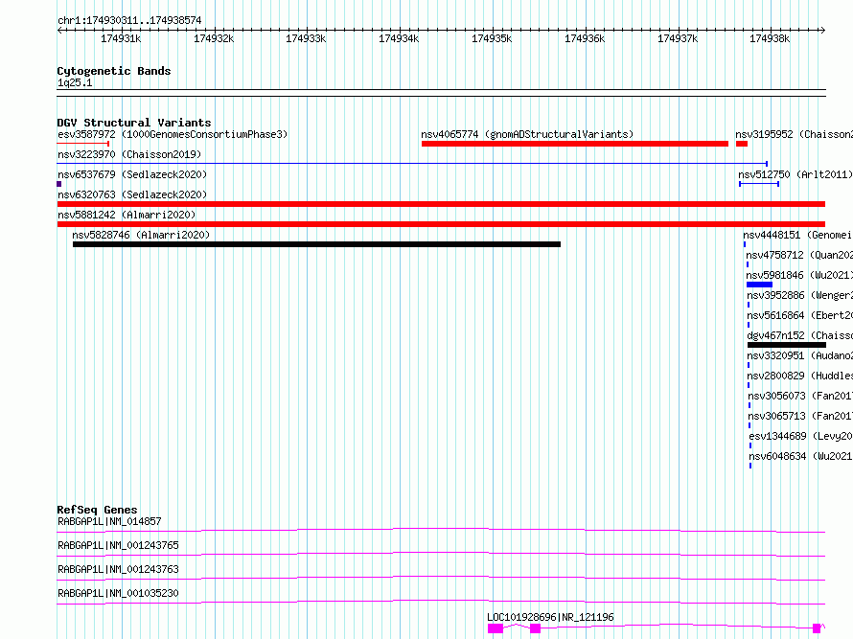Screen dimensions: 853x639
Task: Click the black nsv5828746 variant bar
Action: (316, 244)
